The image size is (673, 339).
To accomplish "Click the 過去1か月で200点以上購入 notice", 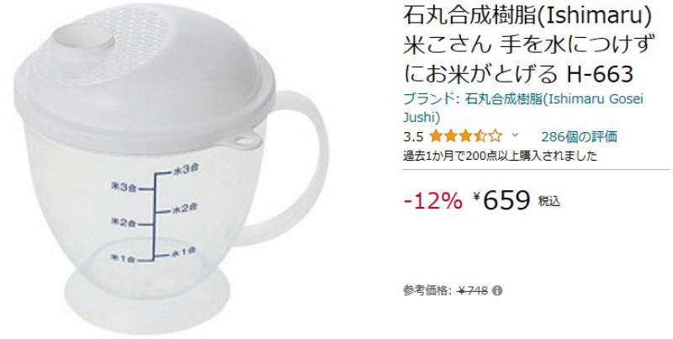I will (x=500, y=156).
